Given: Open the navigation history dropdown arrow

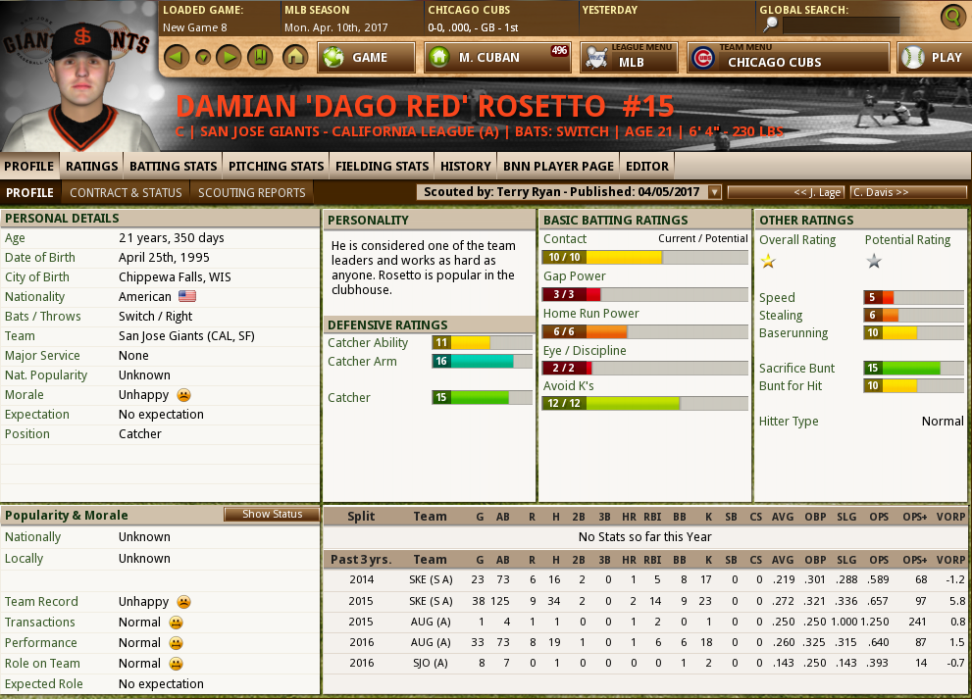Looking at the screenshot, I should coord(202,57).
